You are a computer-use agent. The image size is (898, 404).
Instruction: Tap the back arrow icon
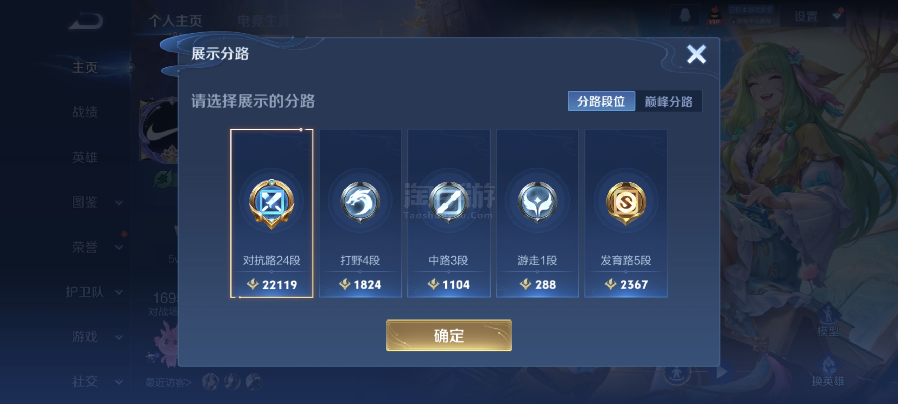tap(86, 21)
